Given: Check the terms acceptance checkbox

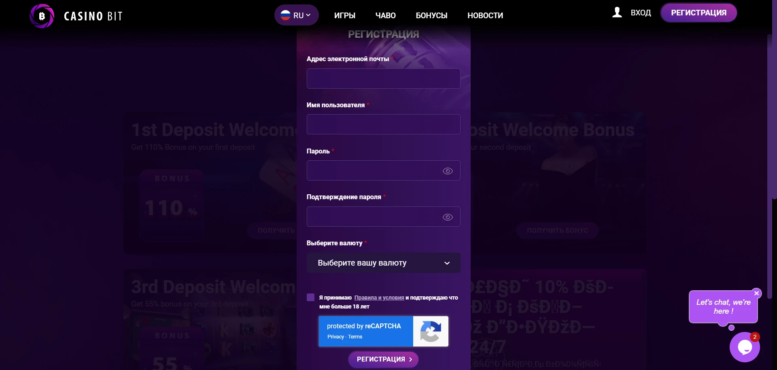Looking at the screenshot, I should tap(311, 298).
